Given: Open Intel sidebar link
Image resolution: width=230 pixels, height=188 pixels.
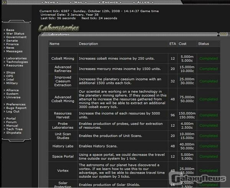Looking at the screenshot, I should point(10,79).
